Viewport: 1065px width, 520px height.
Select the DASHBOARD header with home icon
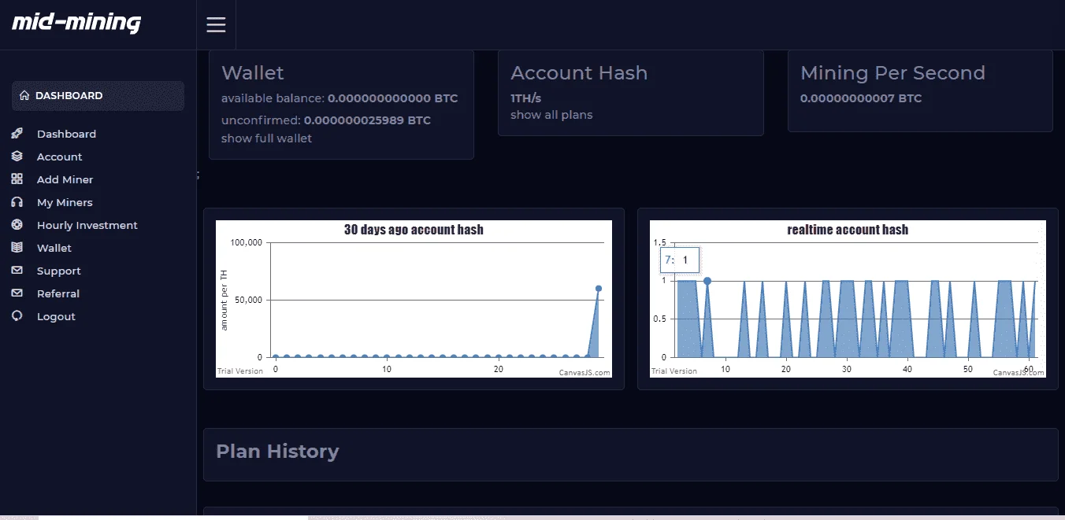pyautogui.click(x=98, y=95)
